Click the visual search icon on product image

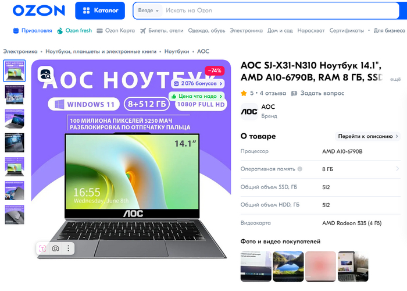coord(46,74)
